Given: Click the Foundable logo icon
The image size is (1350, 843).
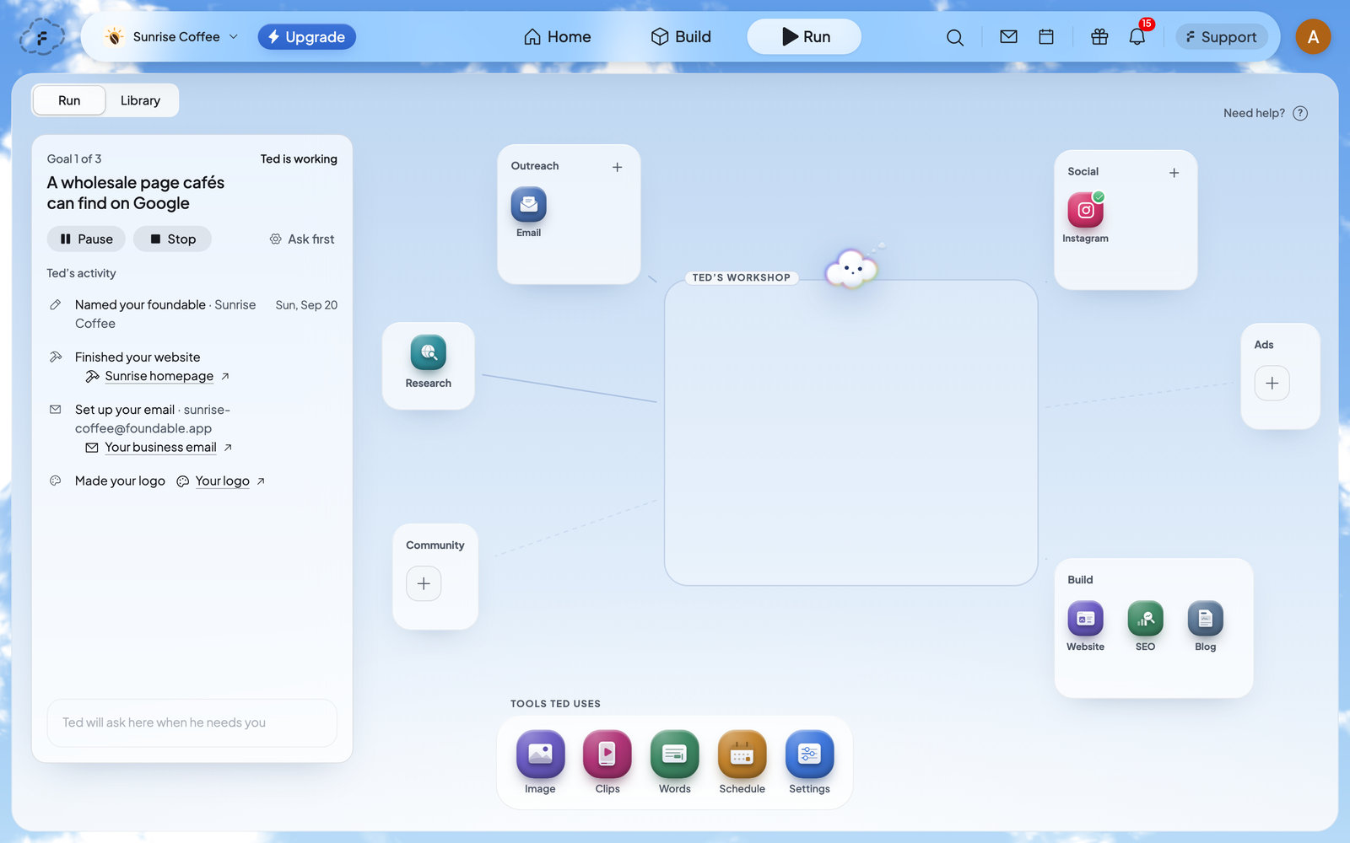Looking at the screenshot, I should tap(41, 37).
